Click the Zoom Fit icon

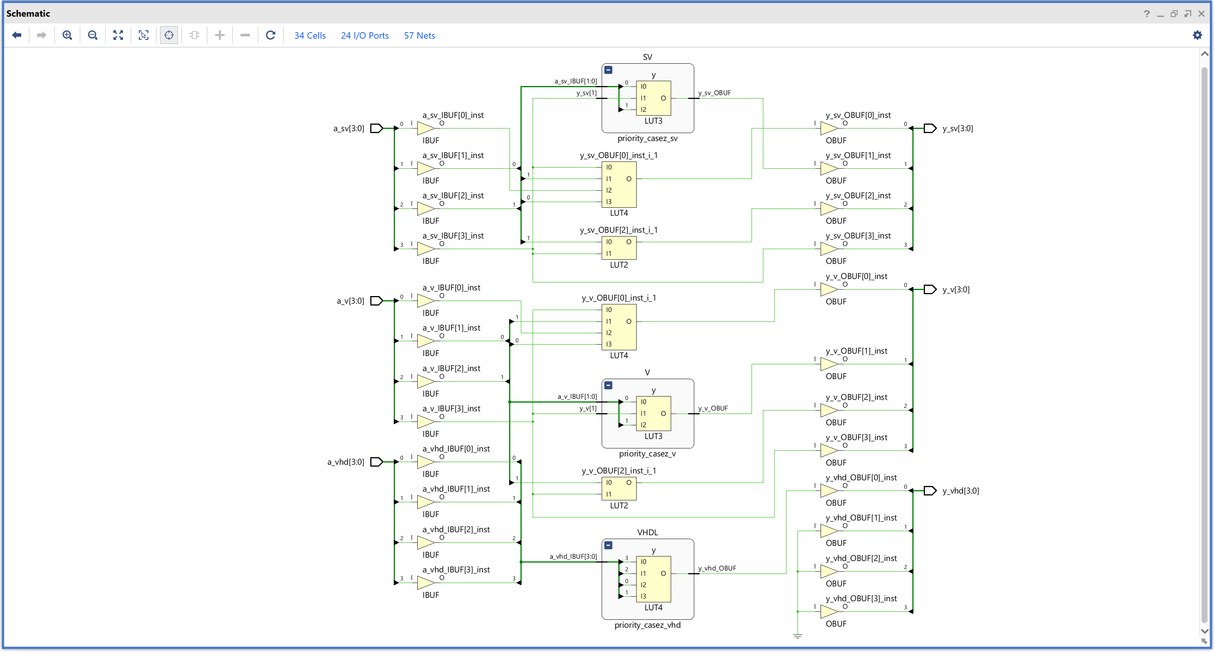118,35
